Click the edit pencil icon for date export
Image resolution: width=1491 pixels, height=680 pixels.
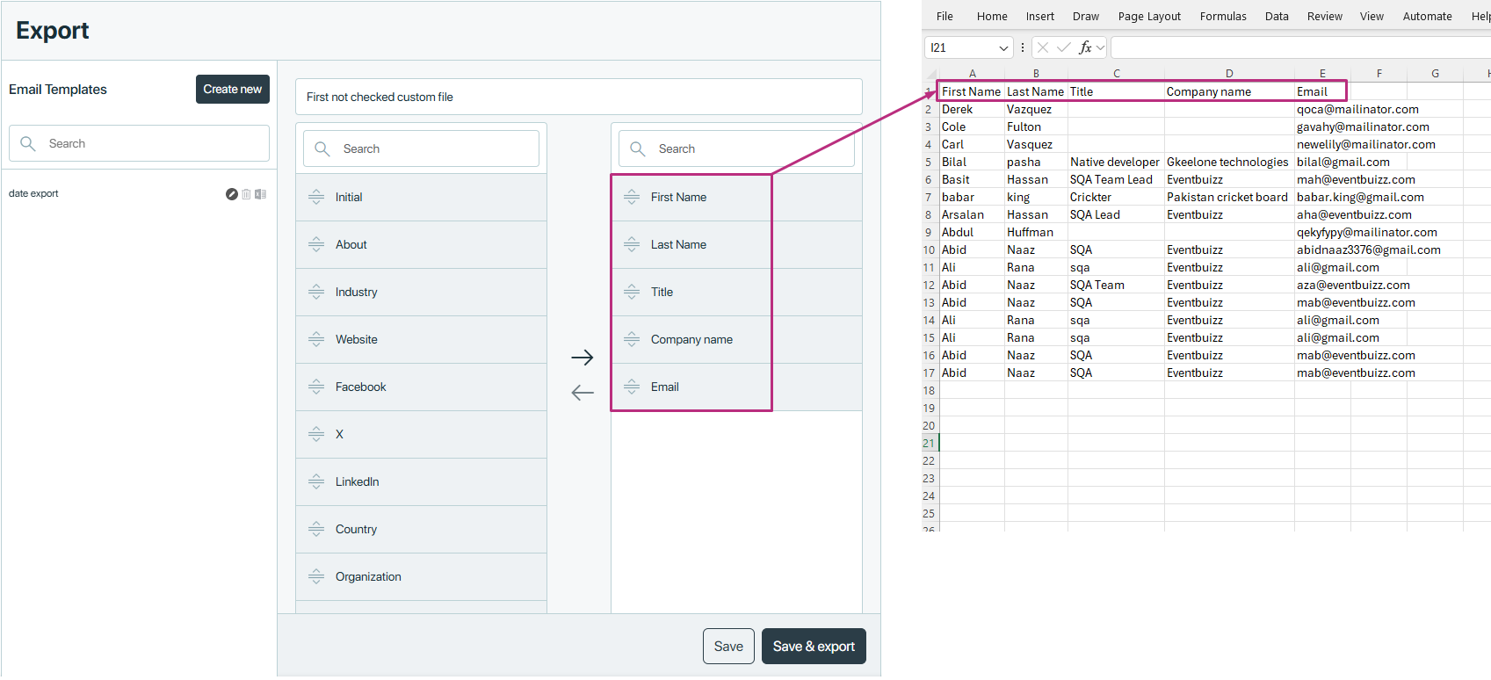232,194
